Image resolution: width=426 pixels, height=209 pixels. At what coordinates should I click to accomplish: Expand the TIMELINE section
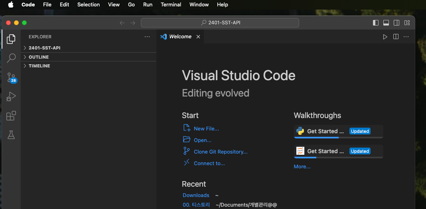click(x=89, y=66)
